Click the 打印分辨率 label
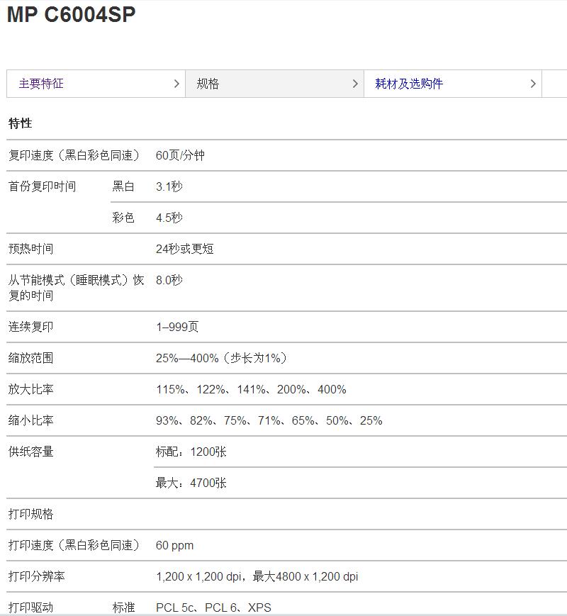Image resolution: width=567 pixels, height=616 pixels. (x=37, y=576)
